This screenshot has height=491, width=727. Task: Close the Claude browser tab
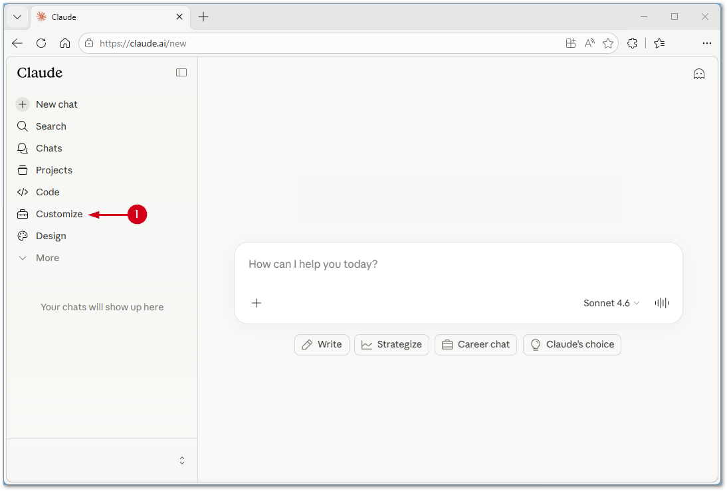coord(179,17)
